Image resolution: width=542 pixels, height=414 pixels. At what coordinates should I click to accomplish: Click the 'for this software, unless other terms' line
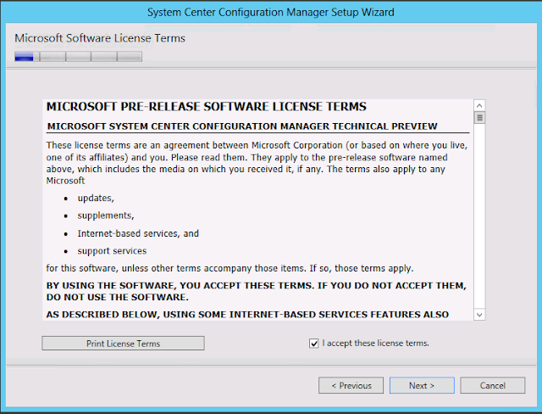(x=230, y=268)
